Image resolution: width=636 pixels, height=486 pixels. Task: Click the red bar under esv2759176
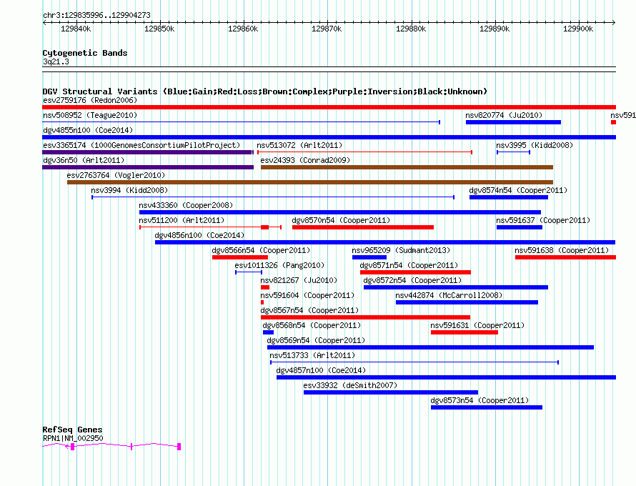pos(329,107)
